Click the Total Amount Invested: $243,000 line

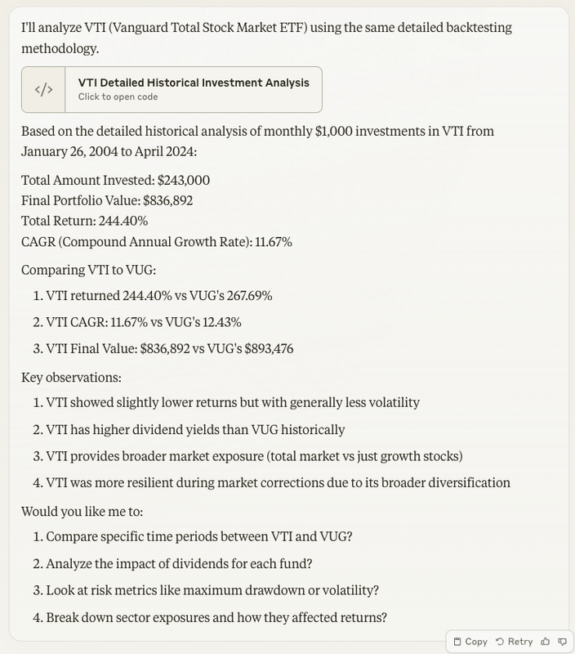pos(115,180)
